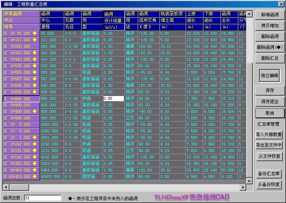Select row header K 2+242.000
Screen dimensions: 286x203
pyautogui.click(x=21, y=144)
